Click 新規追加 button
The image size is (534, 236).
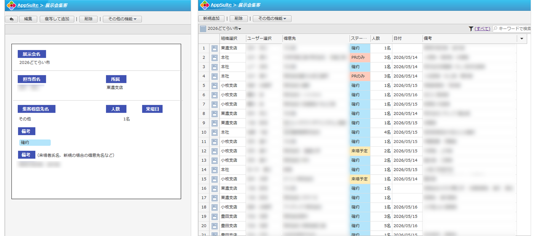coord(211,19)
